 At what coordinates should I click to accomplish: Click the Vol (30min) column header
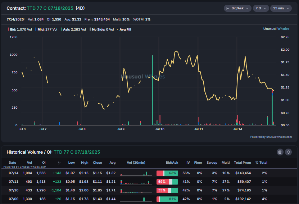pyautogui.click(x=136, y=163)
